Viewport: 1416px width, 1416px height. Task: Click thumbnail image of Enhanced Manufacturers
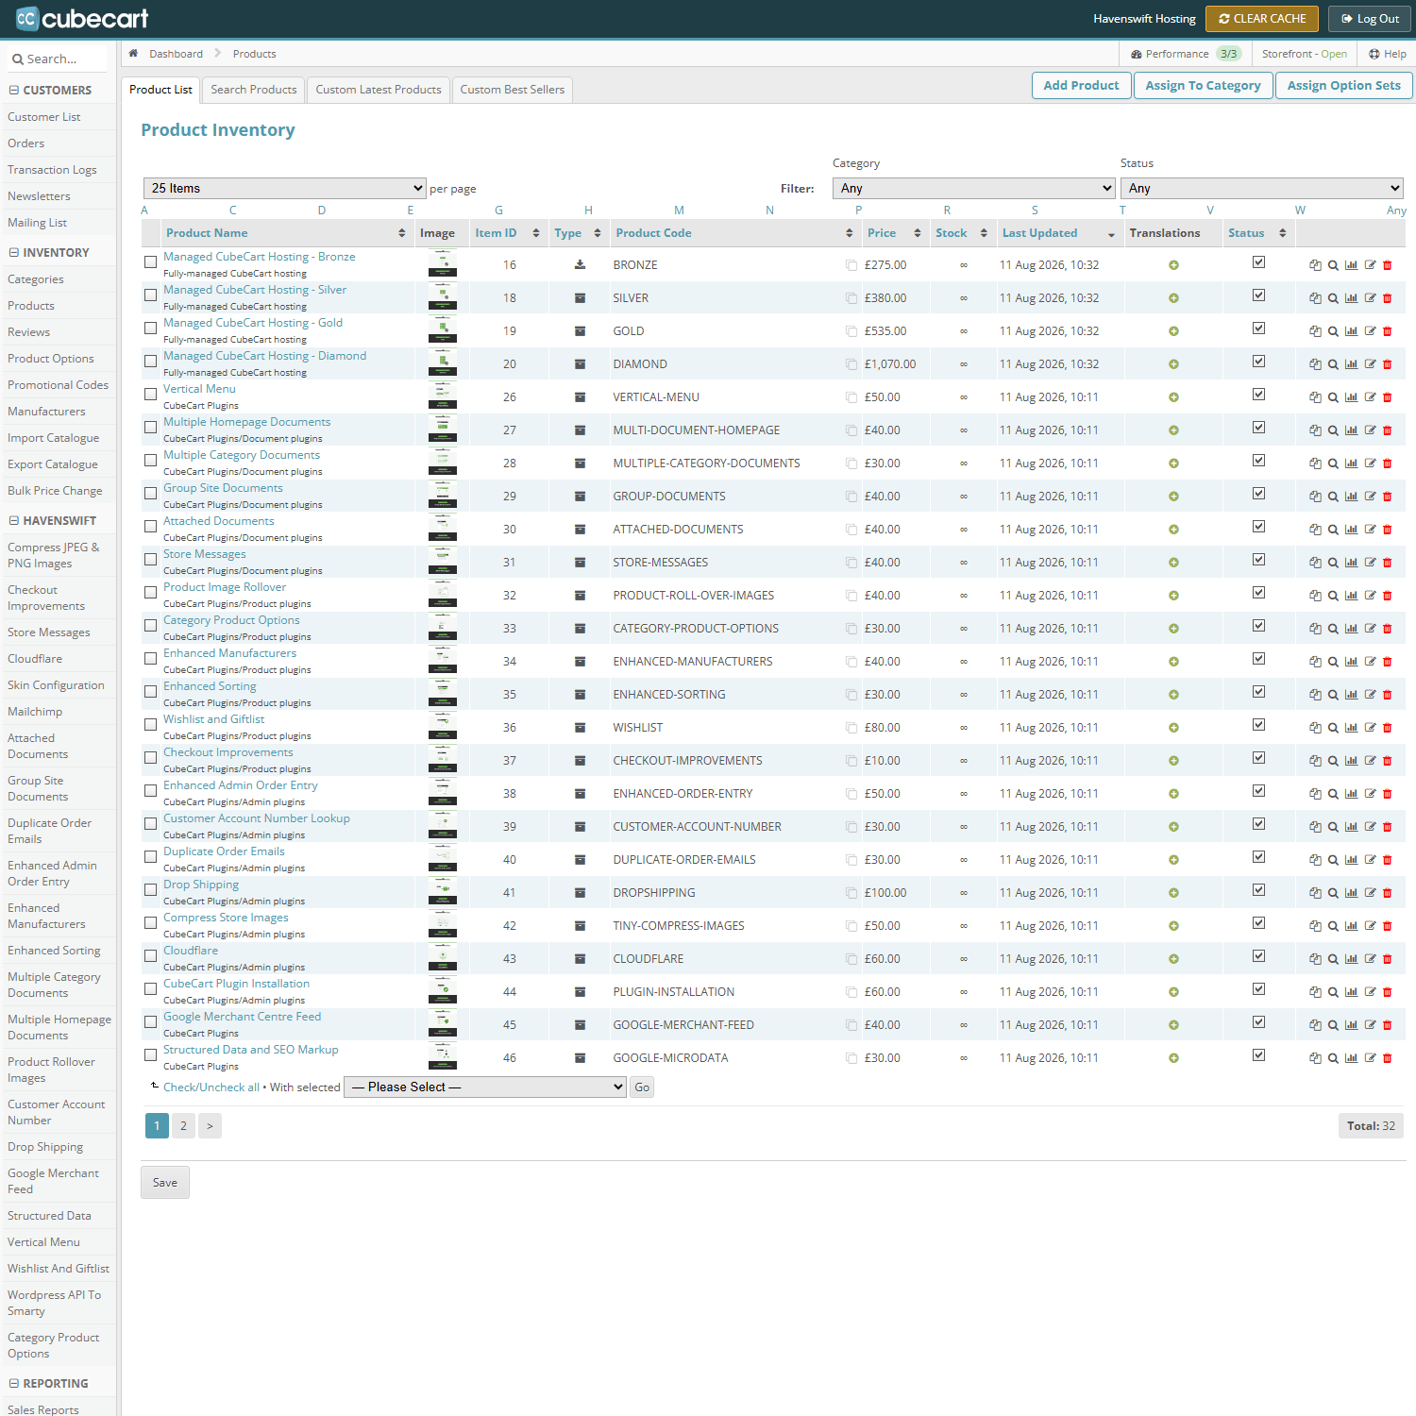pyautogui.click(x=443, y=661)
